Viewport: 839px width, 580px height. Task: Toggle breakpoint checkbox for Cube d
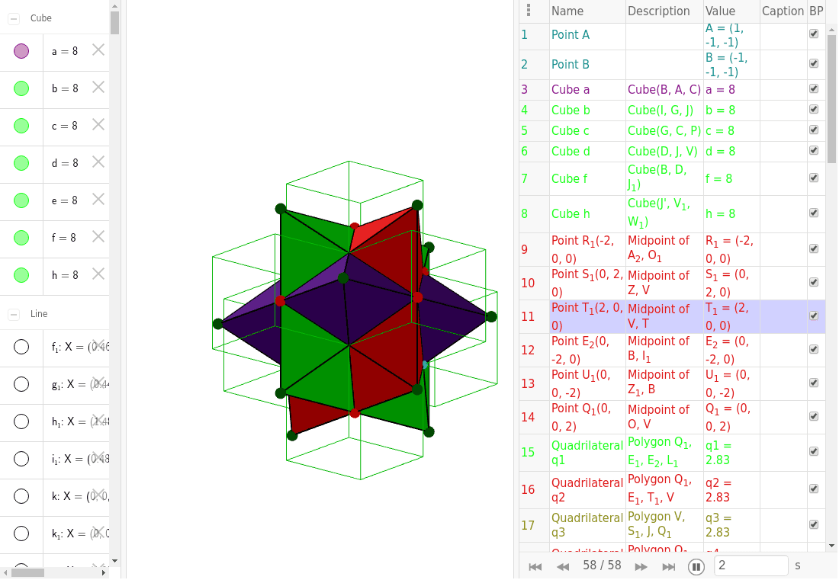(814, 150)
